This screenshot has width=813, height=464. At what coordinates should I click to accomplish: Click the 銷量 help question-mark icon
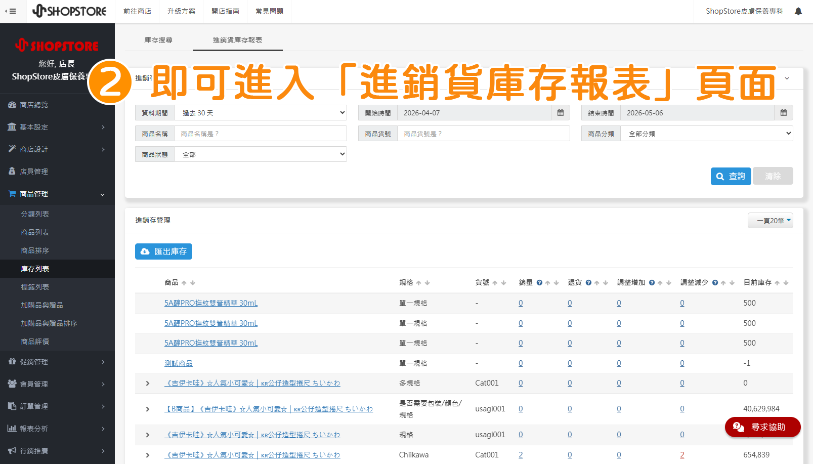pyautogui.click(x=539, y=283)
